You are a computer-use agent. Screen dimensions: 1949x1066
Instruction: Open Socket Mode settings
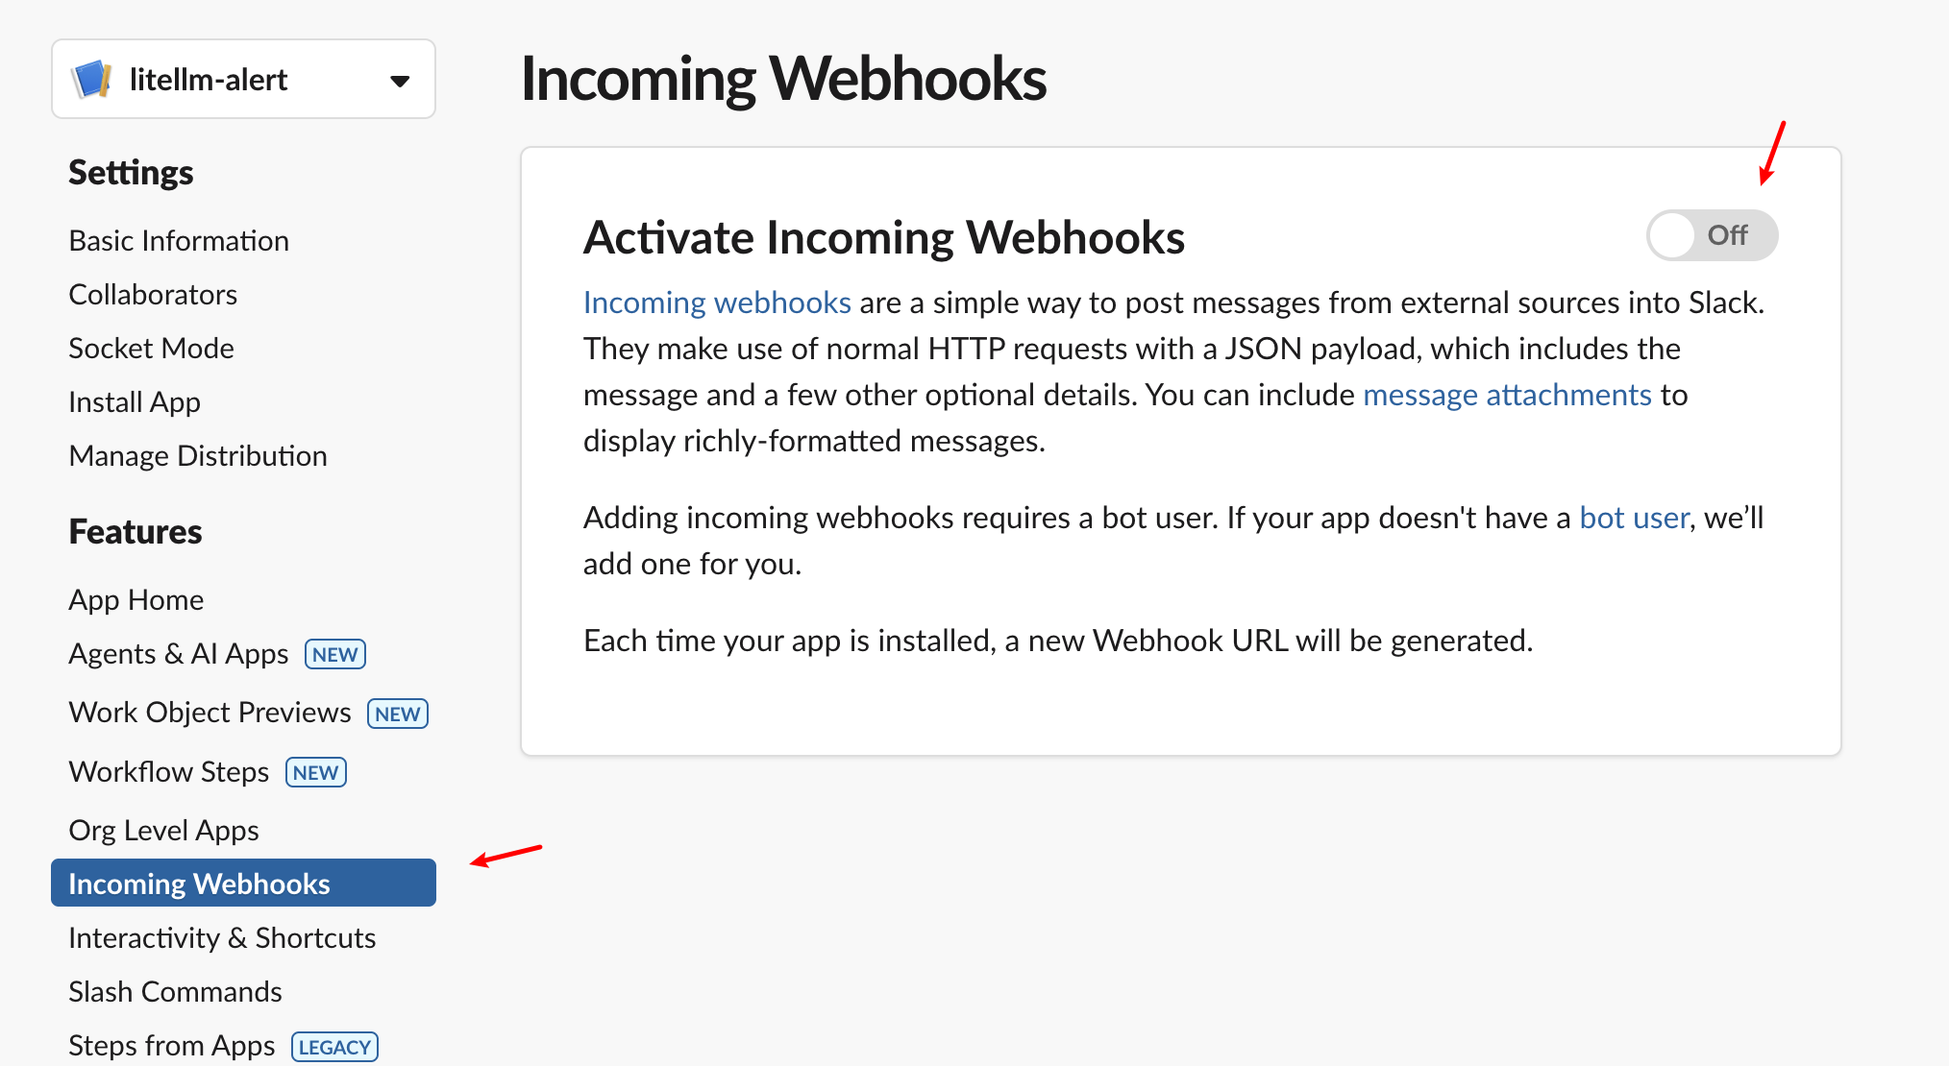pos(151,348)
